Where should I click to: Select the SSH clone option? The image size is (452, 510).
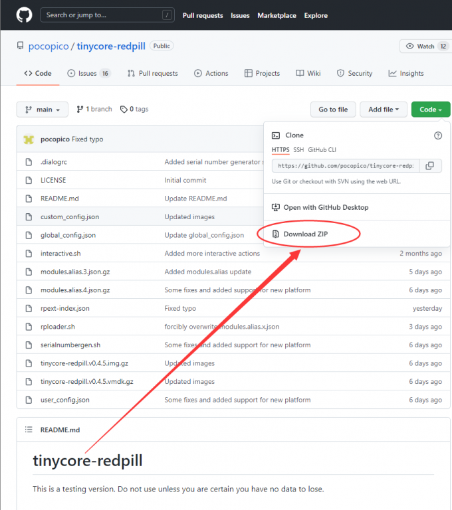298,150
